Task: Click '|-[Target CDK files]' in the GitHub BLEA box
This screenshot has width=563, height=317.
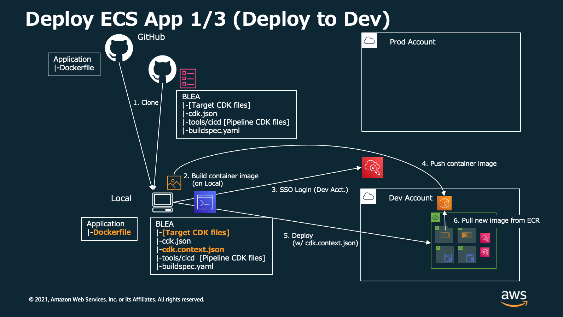Action: point(216,105)
